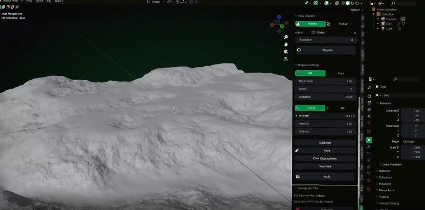
Task: Open the Modifiers wrench tab in Properties
Action: (x=369, y=146)
